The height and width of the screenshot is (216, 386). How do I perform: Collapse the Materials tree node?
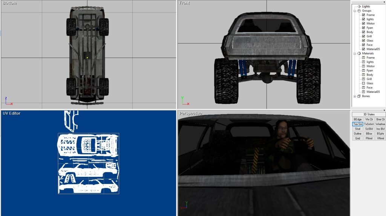pos(355,53)
